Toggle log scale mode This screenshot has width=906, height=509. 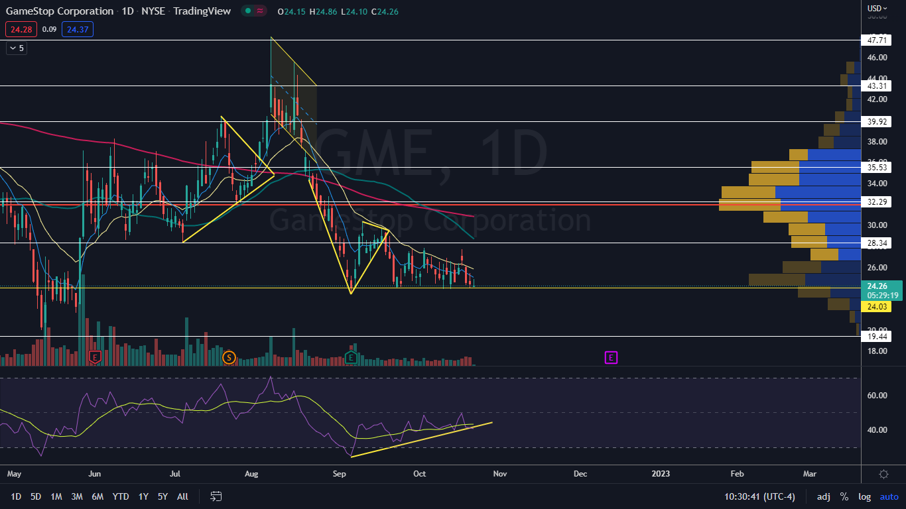pos(865,496)
